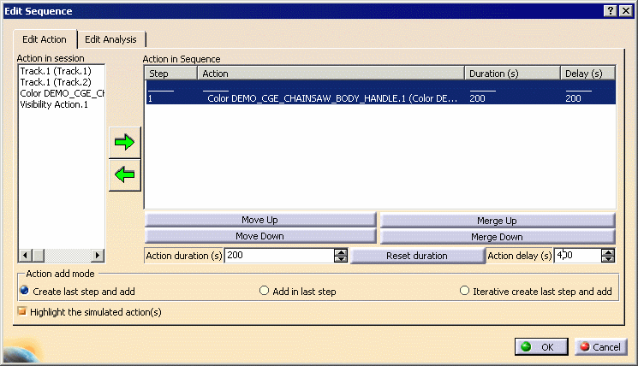Open the Edit Action tab

click(45, 39)
